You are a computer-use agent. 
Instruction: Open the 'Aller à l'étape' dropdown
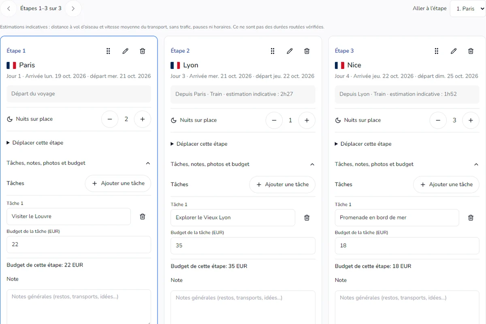point(468,9)
